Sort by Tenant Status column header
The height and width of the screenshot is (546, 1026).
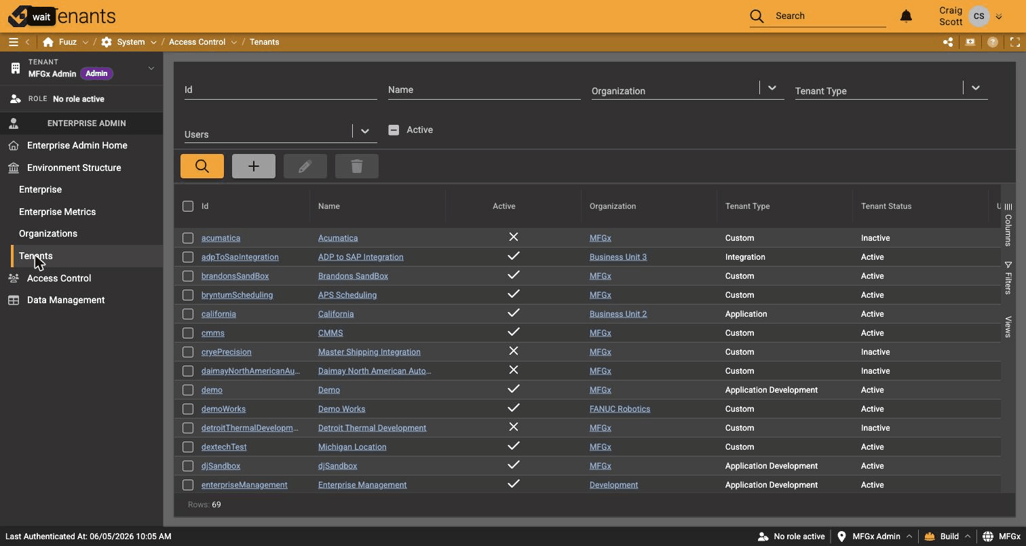tap(886, 206)
